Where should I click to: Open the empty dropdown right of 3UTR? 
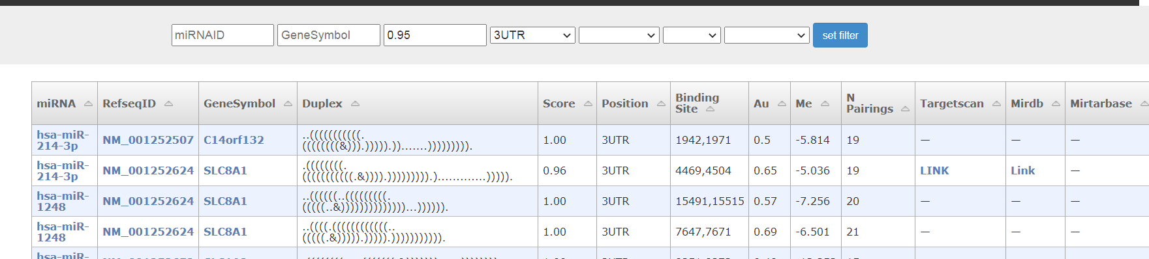(x=619, y=35)
